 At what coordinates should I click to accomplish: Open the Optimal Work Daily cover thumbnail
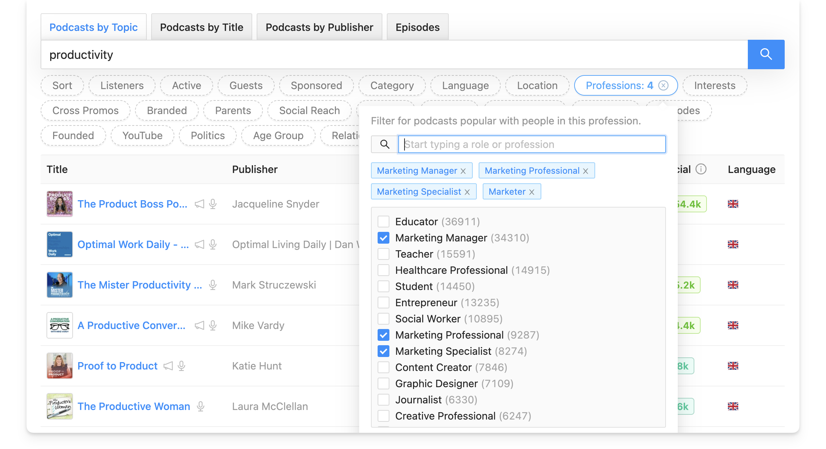coord(60,244)
